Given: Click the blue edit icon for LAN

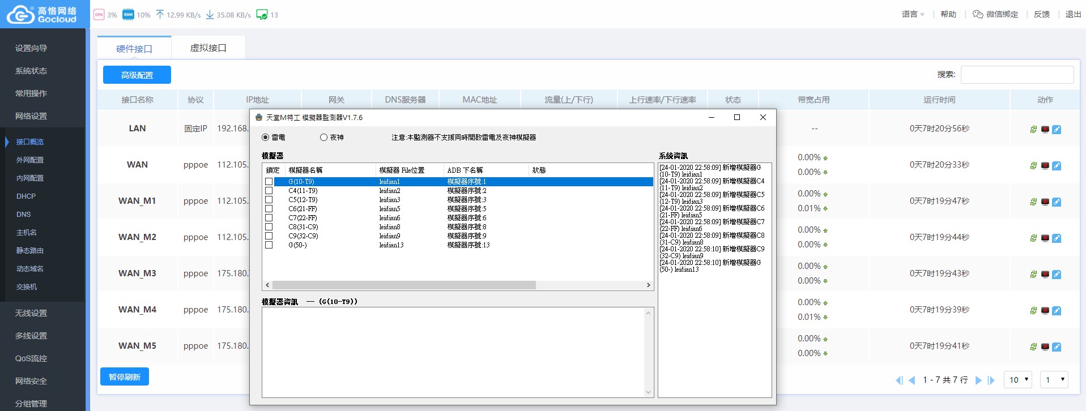Looking at the screenshot, I should click(1057, 130).
